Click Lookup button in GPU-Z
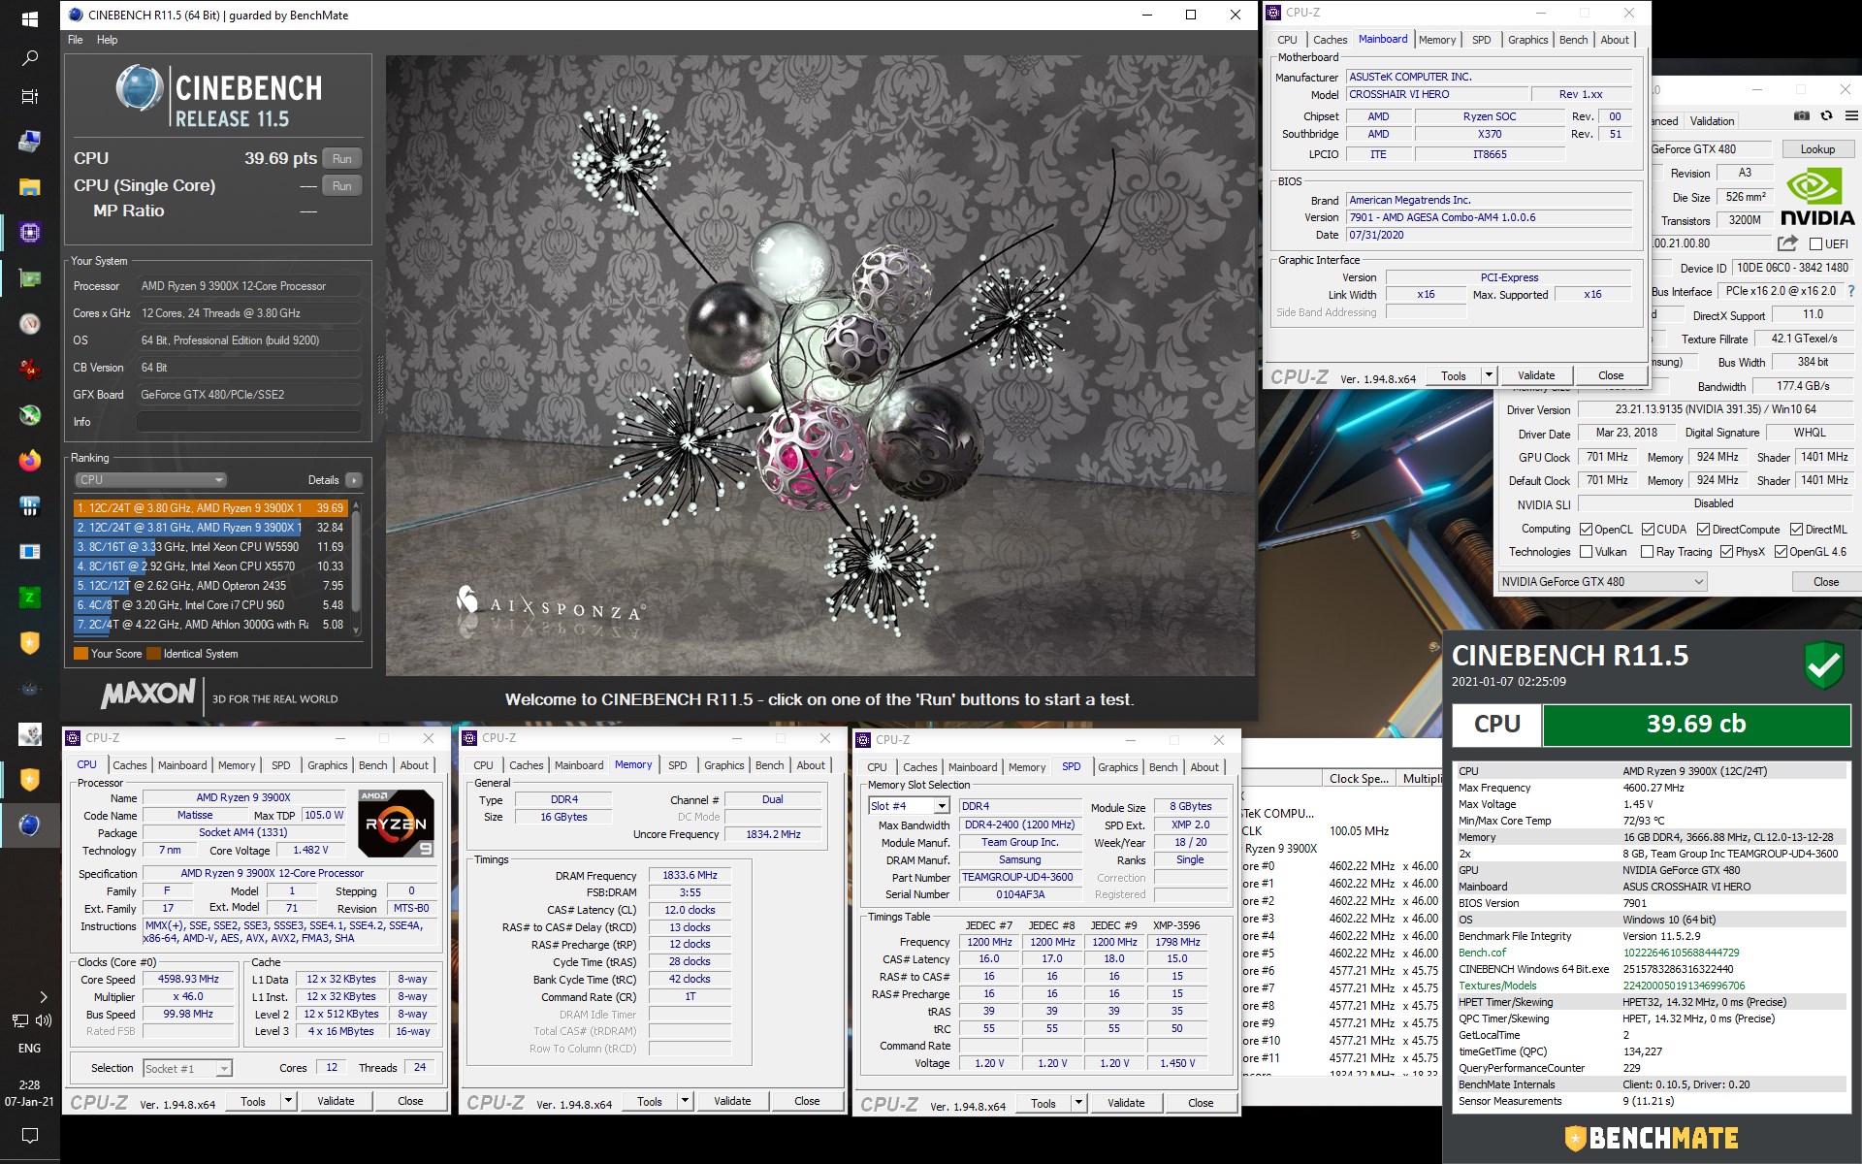This screenshot has height=1164, width=1862. [x=1817, y=149]
